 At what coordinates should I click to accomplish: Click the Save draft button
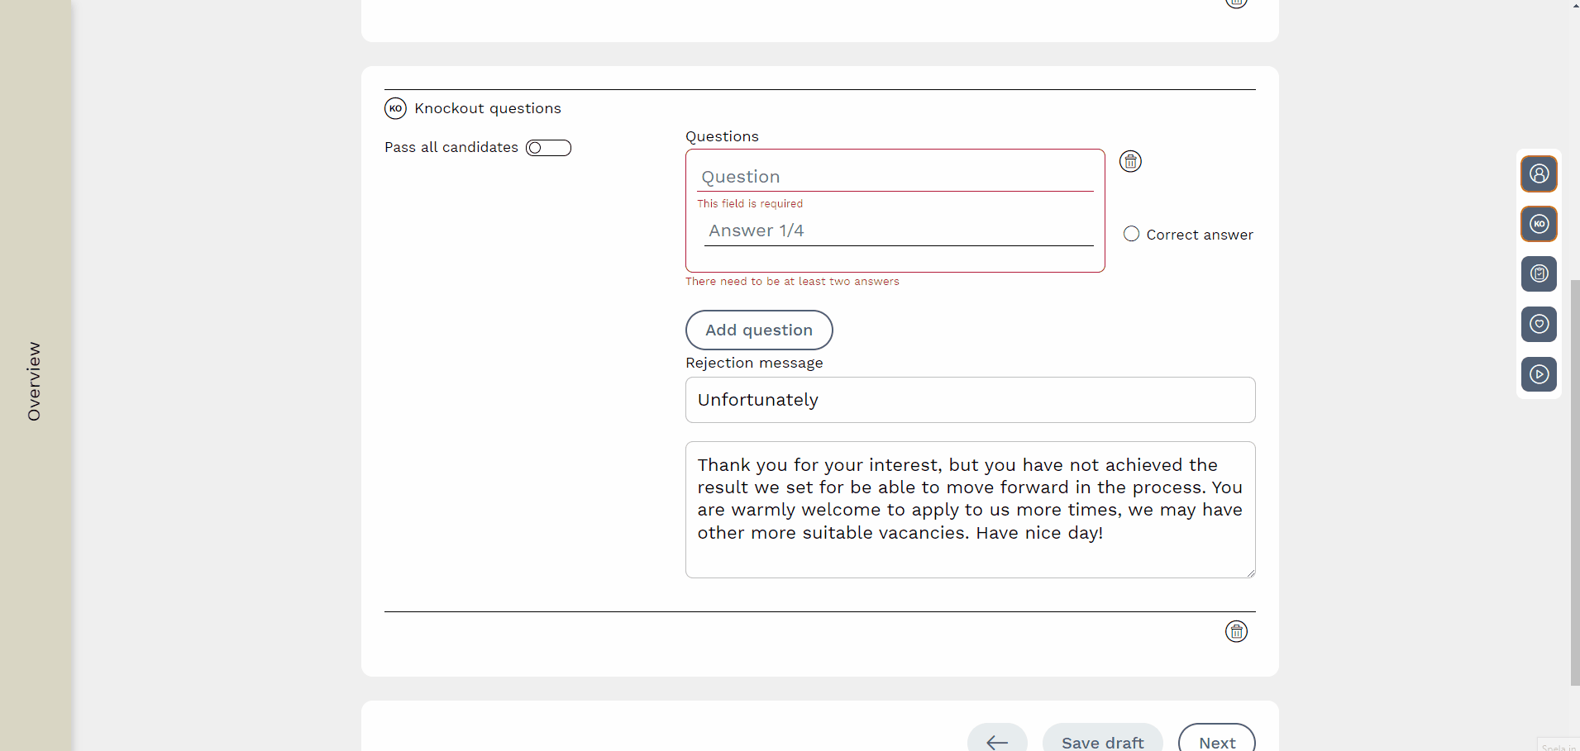point(1102,741)
